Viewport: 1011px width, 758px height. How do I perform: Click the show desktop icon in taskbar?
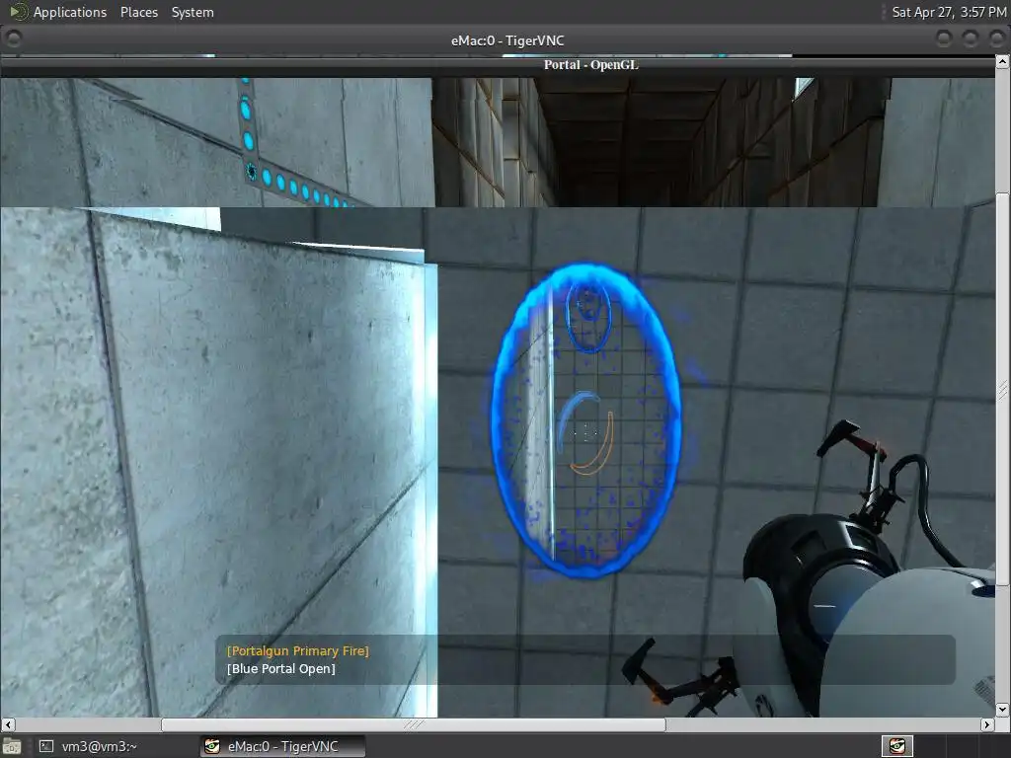coord(12,746)
